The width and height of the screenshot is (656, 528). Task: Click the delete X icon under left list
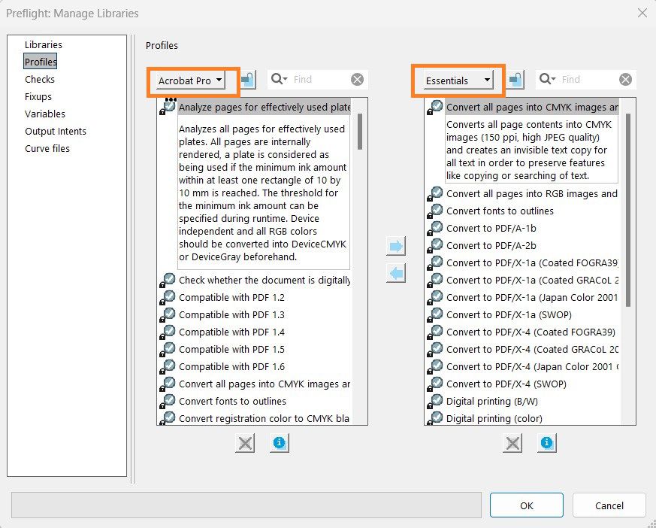245,443
